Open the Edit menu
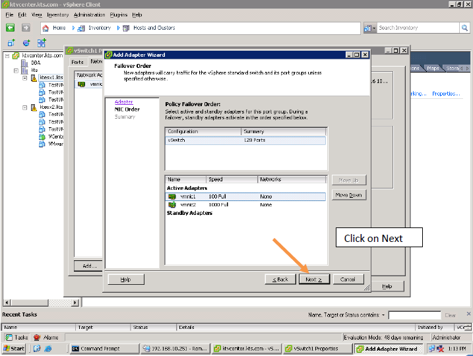The width and height of the screenshot is (473, 356). click(x=22, y=15)
